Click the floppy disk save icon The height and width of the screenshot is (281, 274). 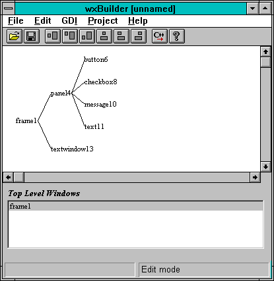pyautogui.click(x=32, y=36)
